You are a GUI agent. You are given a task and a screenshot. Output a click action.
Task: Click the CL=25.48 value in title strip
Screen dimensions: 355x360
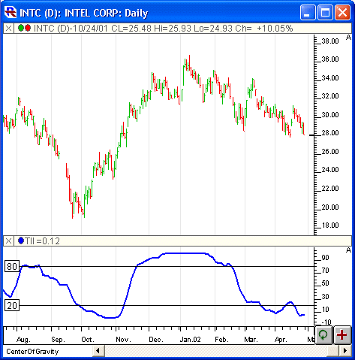point(131,29)
